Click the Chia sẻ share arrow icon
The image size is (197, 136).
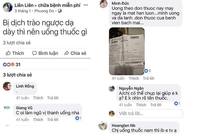point(66,53)
